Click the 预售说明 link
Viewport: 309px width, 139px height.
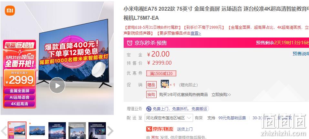[x=301, y=54]
